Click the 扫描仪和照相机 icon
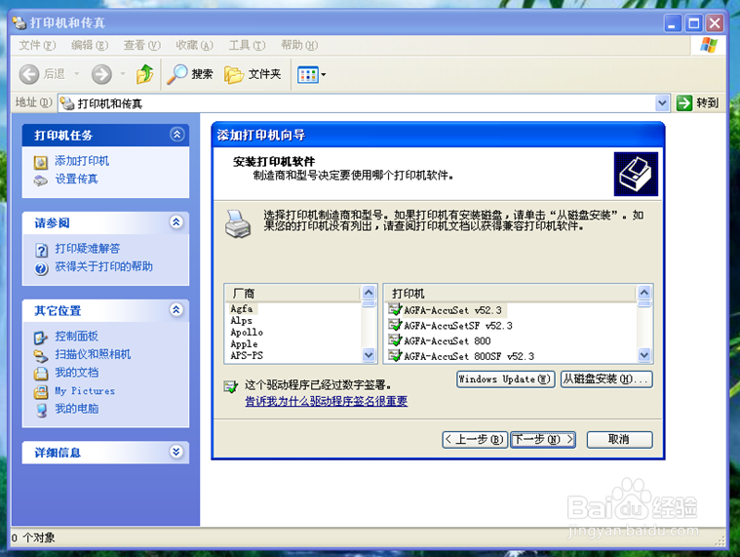740x557 pixels. 41,355
